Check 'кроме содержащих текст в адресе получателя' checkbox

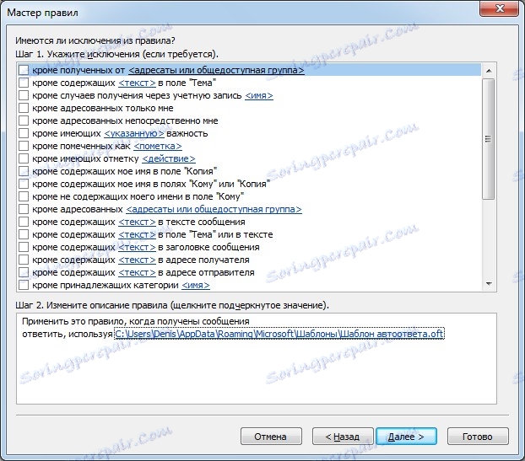(x=24, y=260)
